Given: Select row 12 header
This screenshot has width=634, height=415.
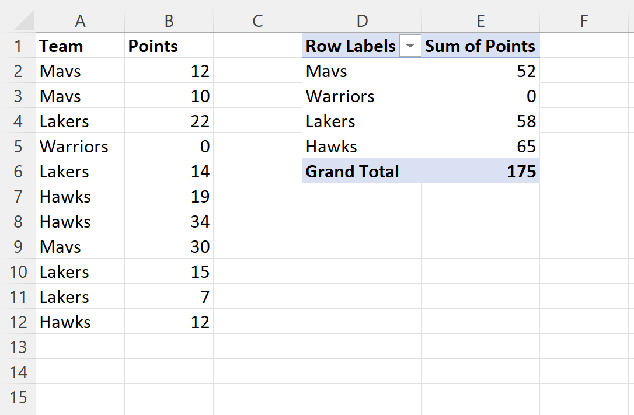Looking at the screenshot, I should (x=18, y=322).
